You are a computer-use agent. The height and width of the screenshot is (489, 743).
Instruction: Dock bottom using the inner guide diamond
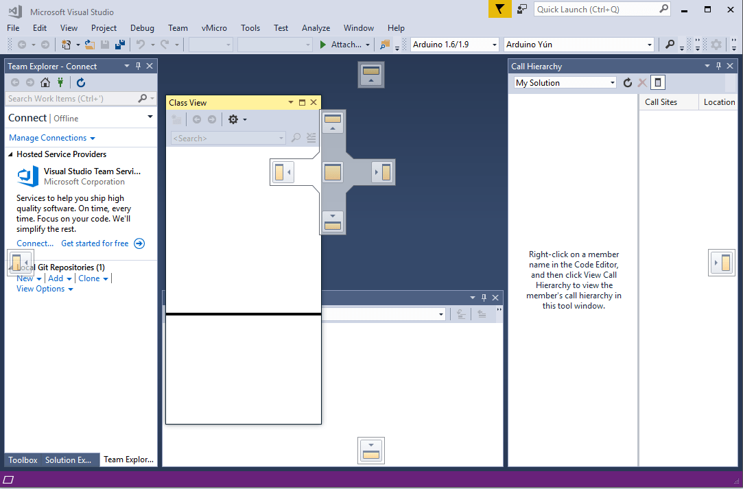point(333,222)
